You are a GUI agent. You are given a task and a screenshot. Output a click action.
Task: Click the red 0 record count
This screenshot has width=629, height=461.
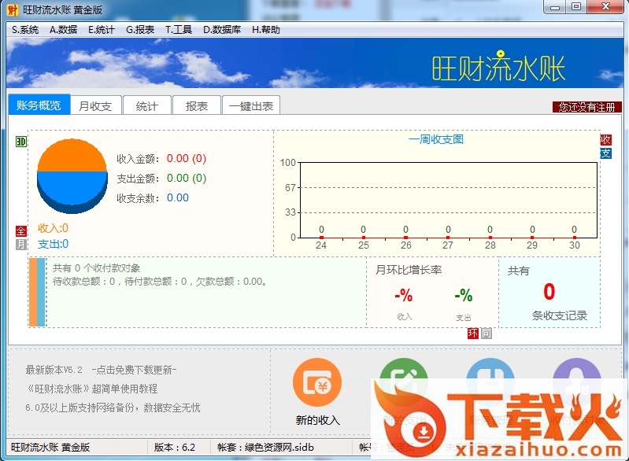click(549, 291)
